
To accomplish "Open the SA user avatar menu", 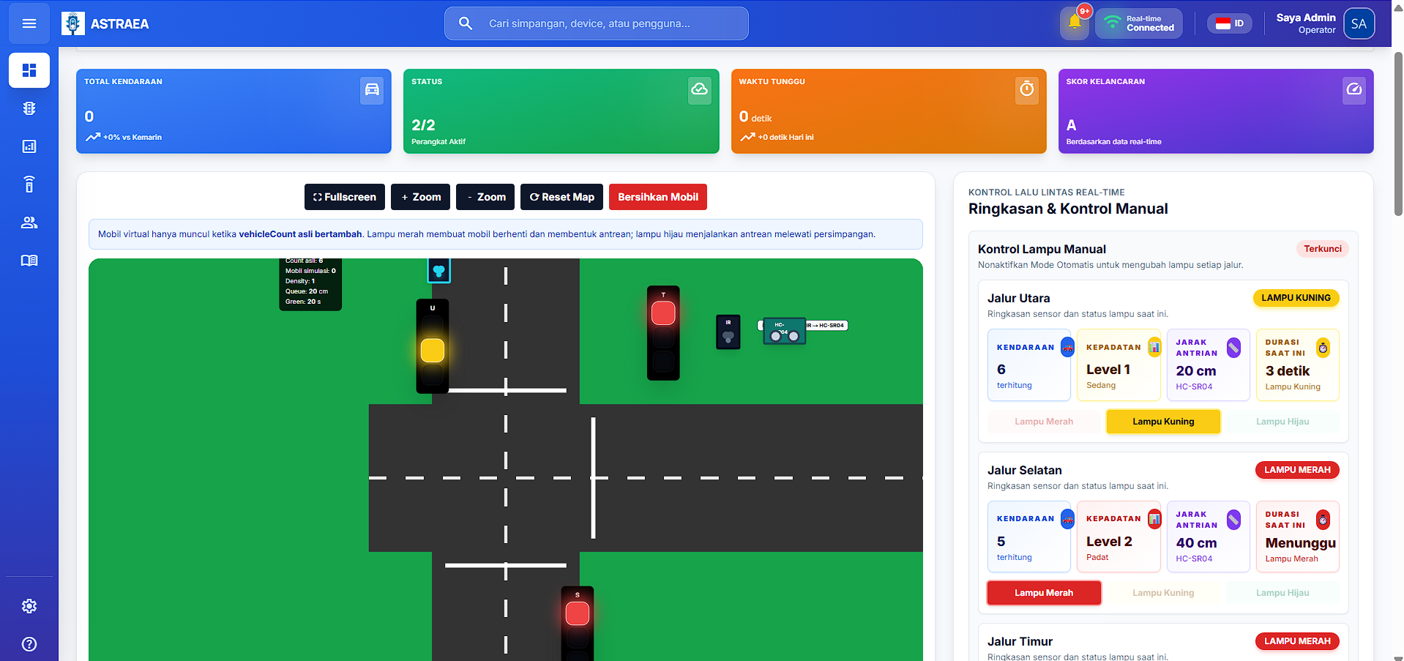I will (1359, 23).
